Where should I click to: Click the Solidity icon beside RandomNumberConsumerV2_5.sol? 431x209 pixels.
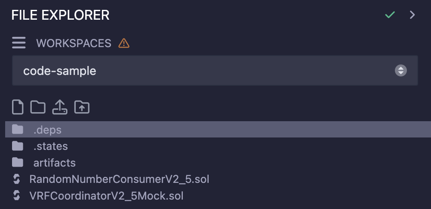tap(17, 179)
